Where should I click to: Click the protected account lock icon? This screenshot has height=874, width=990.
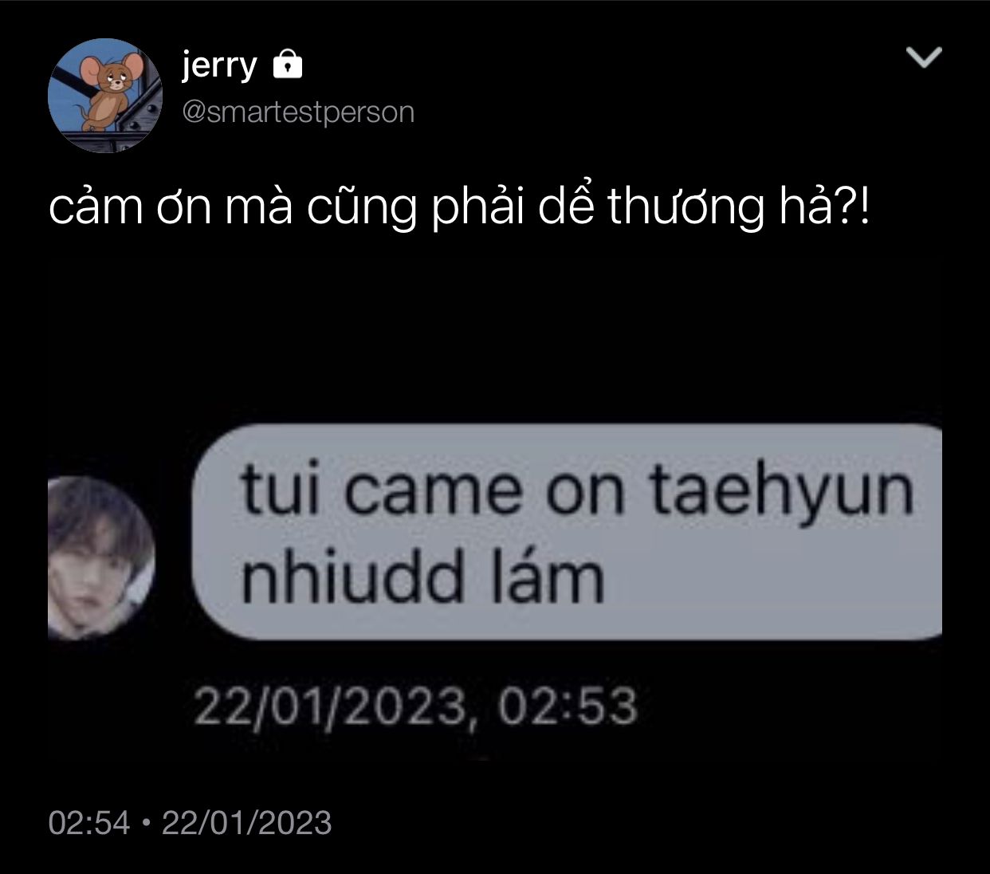[x=288, y=65]
